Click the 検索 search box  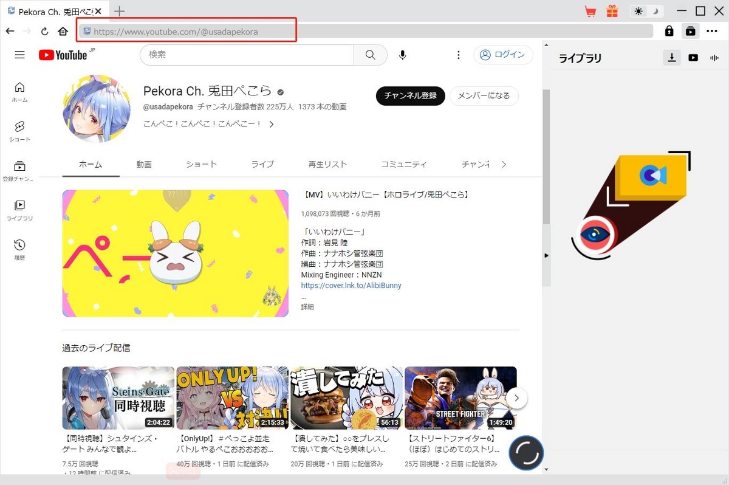click(x=247, y=55)
